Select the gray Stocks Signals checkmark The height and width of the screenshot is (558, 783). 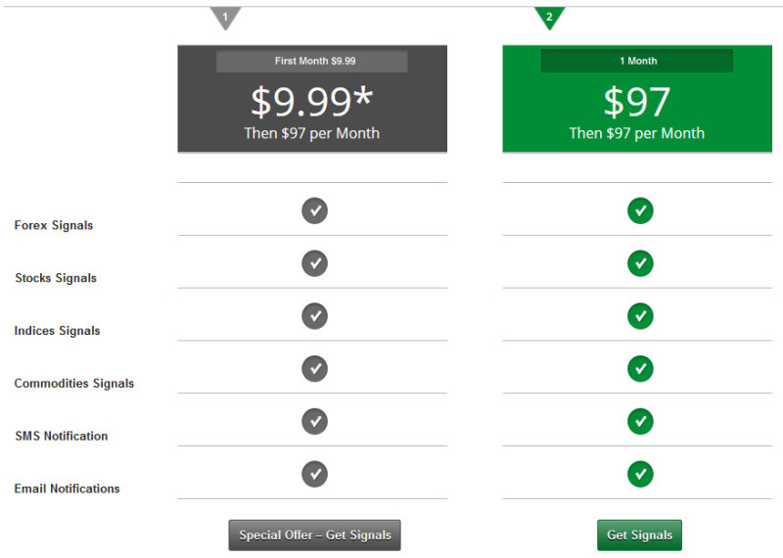(x=314, y=263)
